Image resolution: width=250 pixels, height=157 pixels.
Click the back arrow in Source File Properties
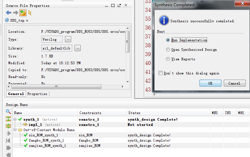9,13
